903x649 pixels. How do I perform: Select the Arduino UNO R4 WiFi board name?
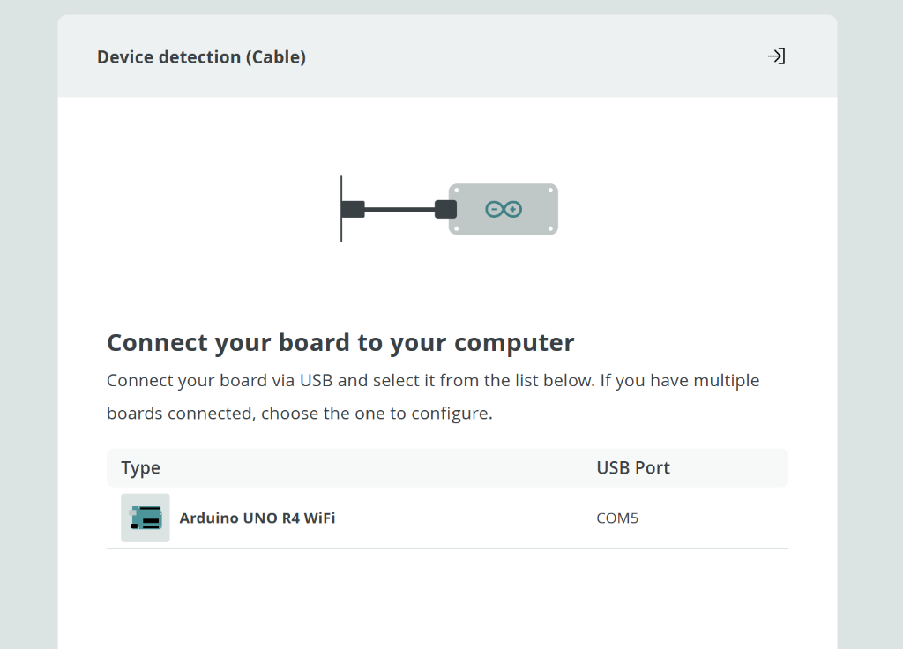click(x=257, y=518)
